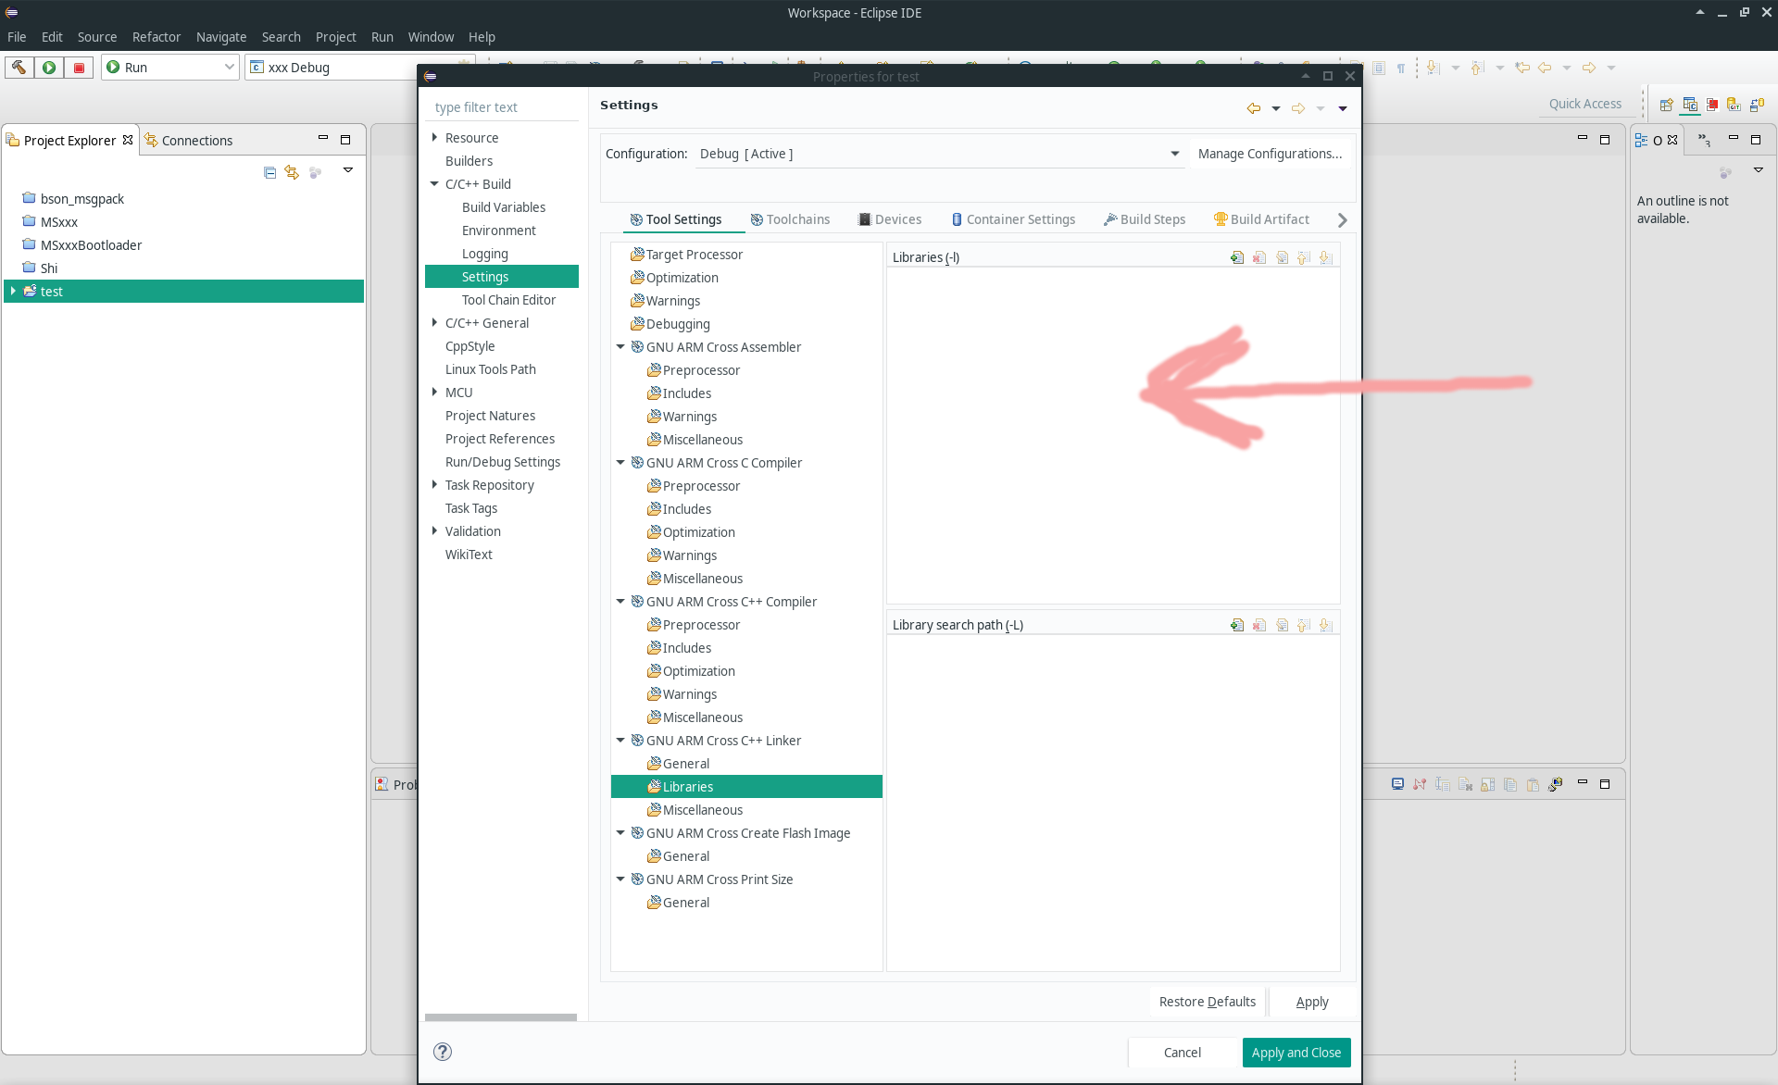Collapse the C/C++ Build tree node
Viewport: 1778px width, 1085px height.
tap(434, 183)
